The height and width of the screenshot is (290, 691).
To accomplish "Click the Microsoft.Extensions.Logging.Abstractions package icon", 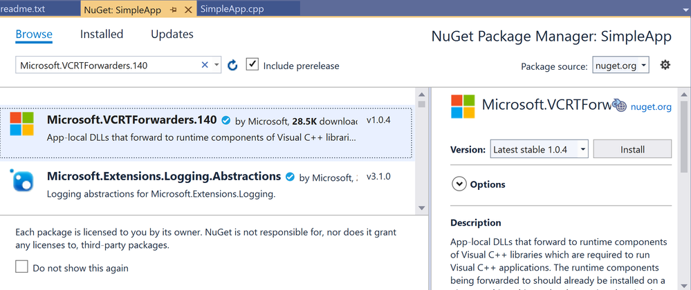I will pyautogui.click(x=21, y=181).
